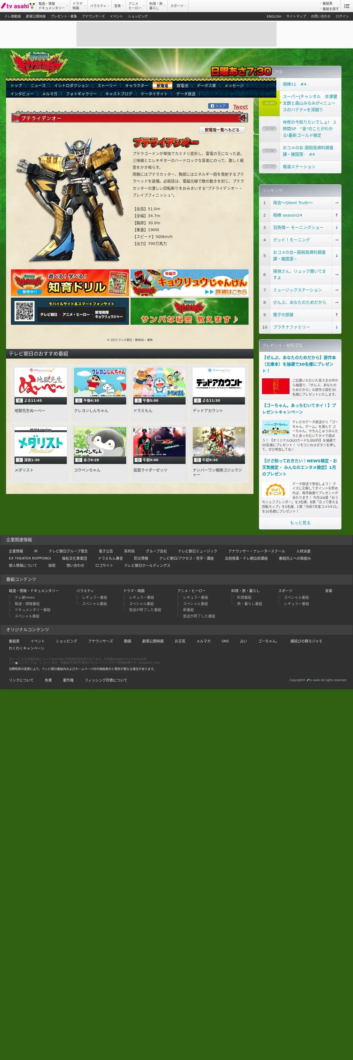353x1060 pixels.
Task: Select the ストーリー tab
Action: pos(107,86)
